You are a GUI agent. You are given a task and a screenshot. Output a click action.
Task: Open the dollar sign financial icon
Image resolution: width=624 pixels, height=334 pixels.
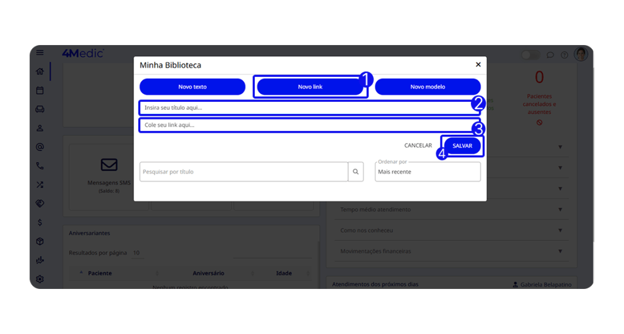click(x=40, y=222)
